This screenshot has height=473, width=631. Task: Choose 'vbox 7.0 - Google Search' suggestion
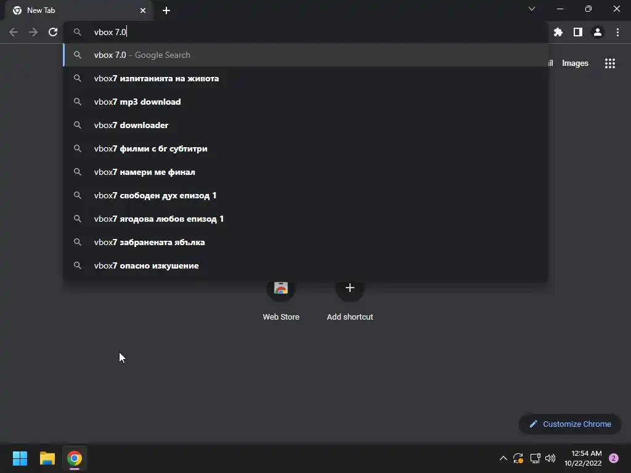(306, 55)
